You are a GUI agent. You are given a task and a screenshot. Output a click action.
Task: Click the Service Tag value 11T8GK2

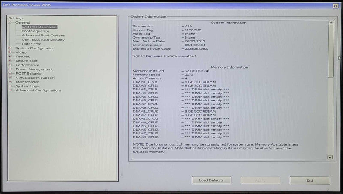pos(193,30)
